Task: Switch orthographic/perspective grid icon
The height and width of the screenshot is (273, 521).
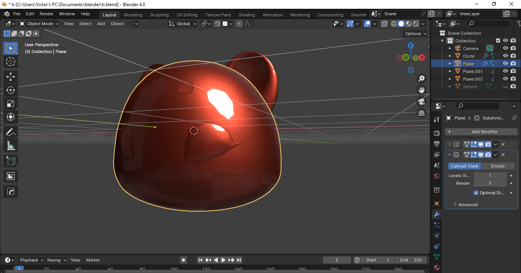Action: pyautogui.click(x=421, y=113)
